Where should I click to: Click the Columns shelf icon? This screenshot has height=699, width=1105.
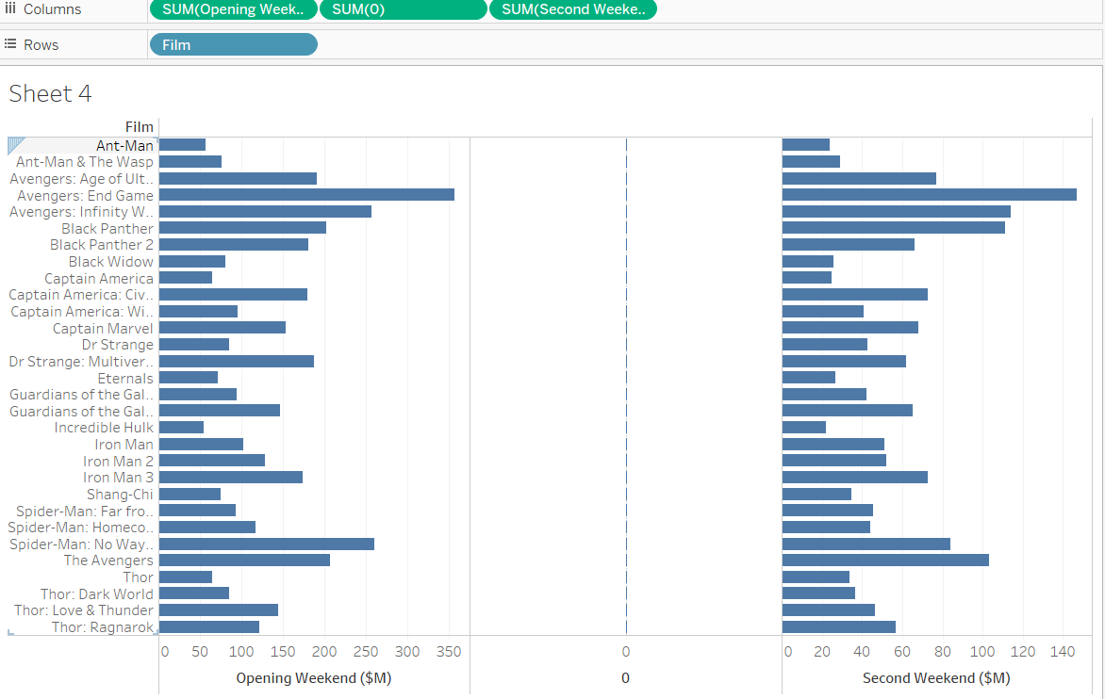9,8
